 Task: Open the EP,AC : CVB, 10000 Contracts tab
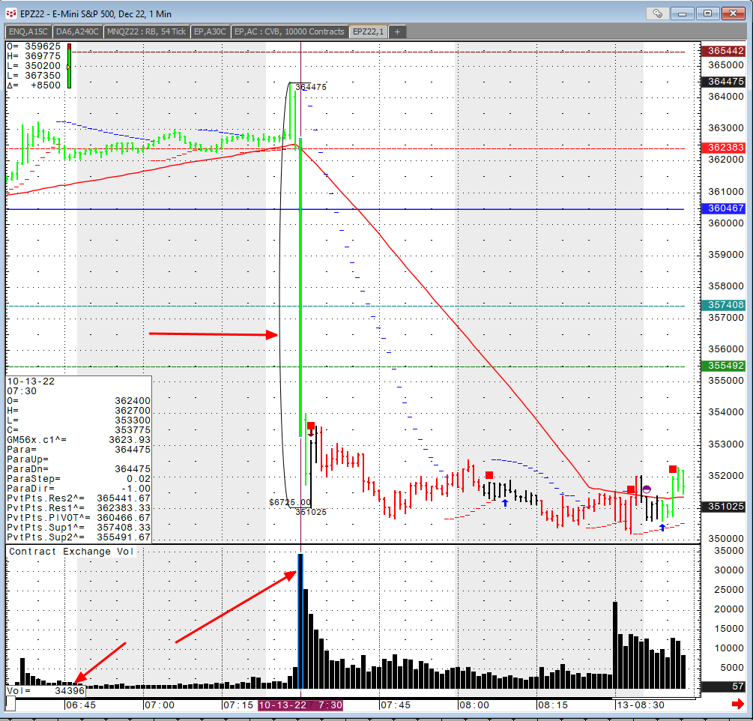click(289, 31)
